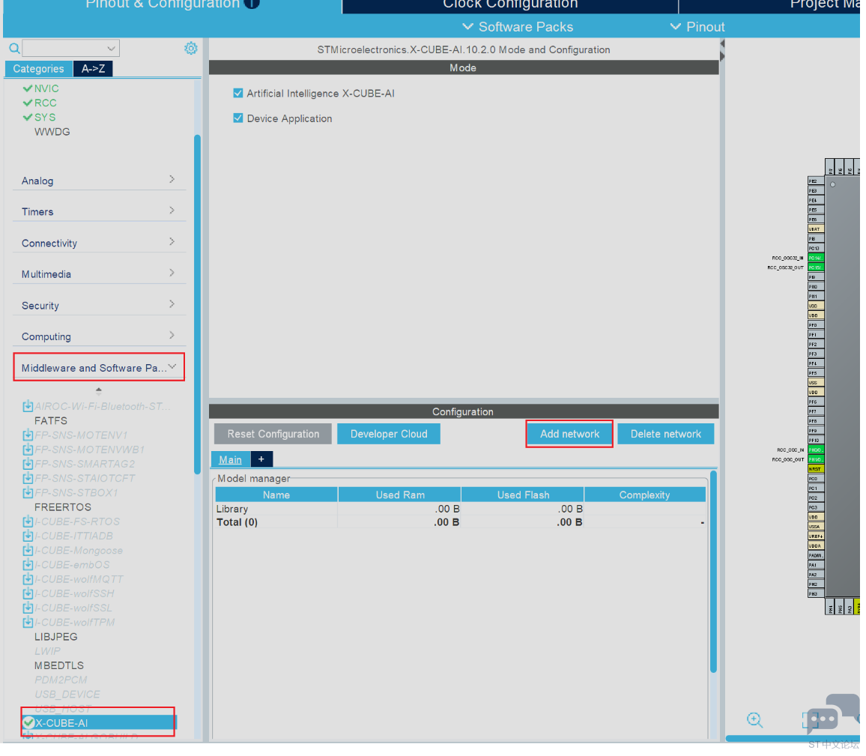Image resolution: width=866 pixels, height=756 pixels.
Task: Open Pinout dropdown menu
Action: [x=697, y=26]
